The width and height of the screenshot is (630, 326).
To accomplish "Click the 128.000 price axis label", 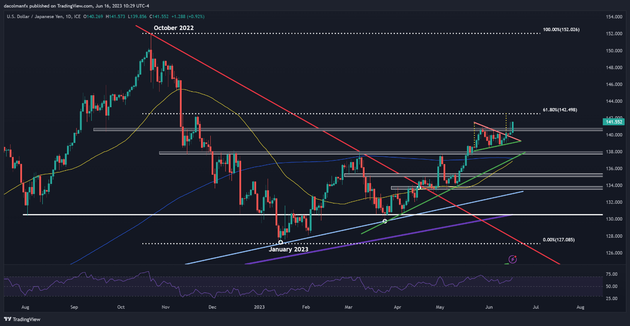I will [613, 236].
